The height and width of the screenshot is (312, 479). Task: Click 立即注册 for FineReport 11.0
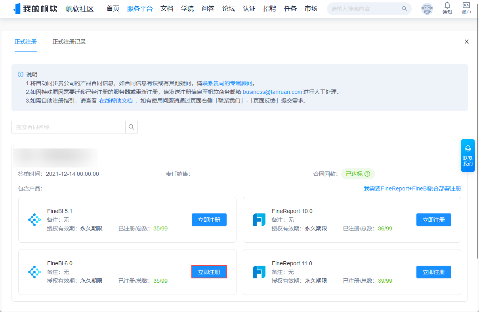[434, 272]
